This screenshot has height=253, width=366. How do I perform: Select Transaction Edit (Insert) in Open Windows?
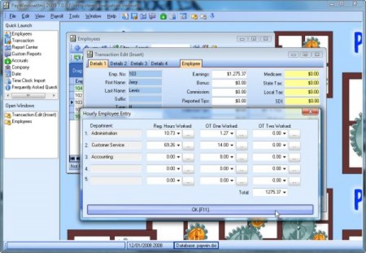(x=31, y=115)
